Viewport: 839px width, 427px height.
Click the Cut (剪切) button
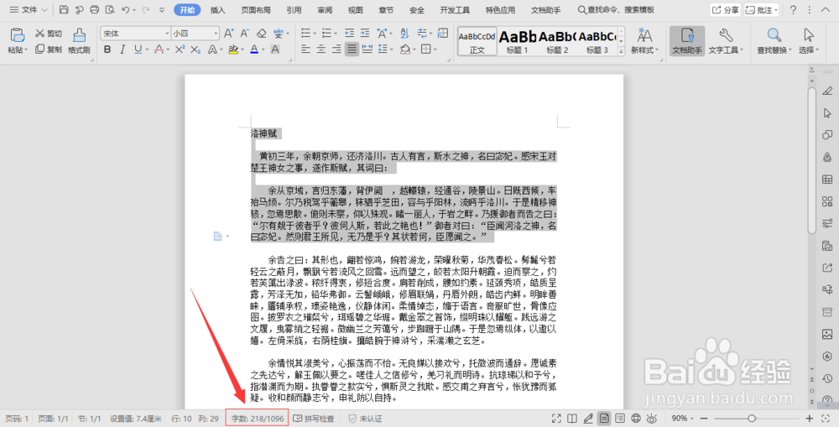[48, 34]
